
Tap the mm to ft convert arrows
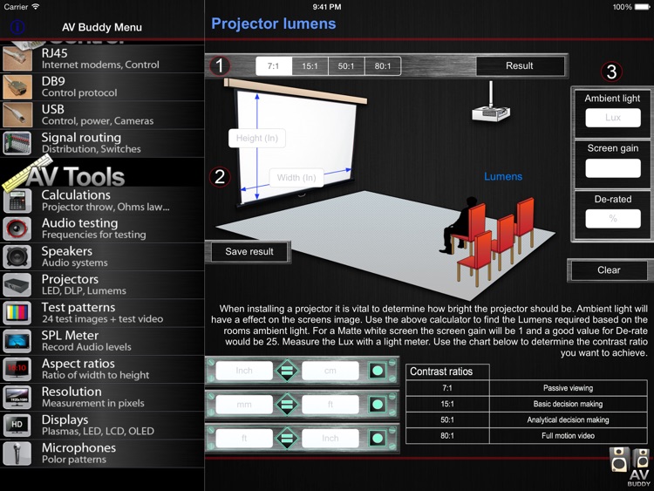[x=287, y=405]
